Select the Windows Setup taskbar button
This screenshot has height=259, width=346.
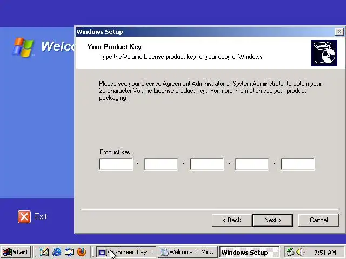[249, 252]
